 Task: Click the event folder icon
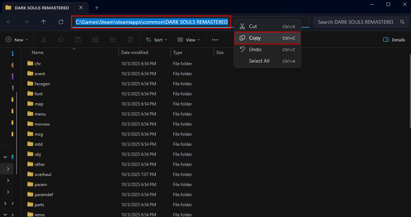(30, 73)
